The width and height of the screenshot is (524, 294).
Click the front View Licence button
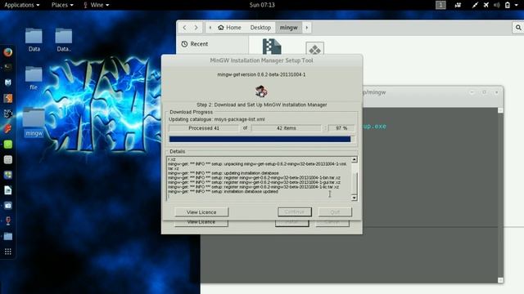(201, 212)
